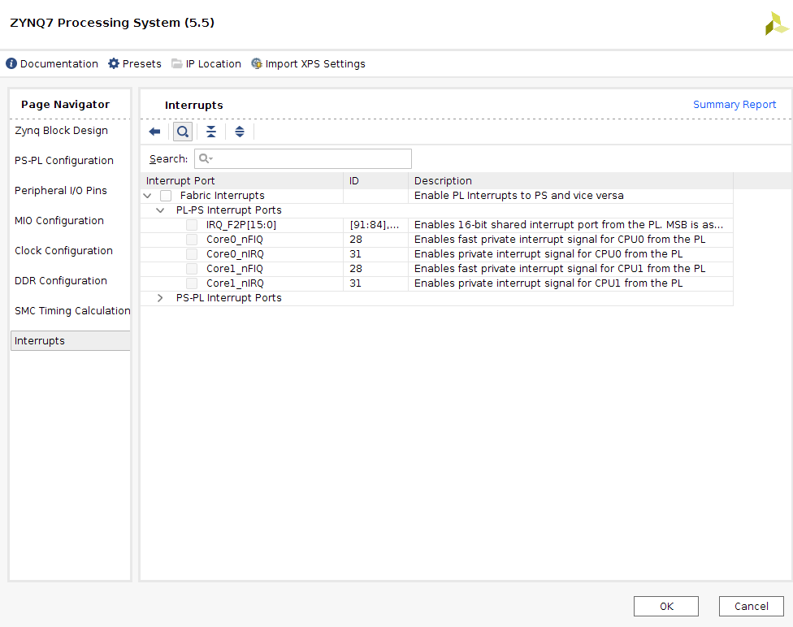Click Import XPS Settings label
This screenshot has height=627, width=793.
(315, 63)
